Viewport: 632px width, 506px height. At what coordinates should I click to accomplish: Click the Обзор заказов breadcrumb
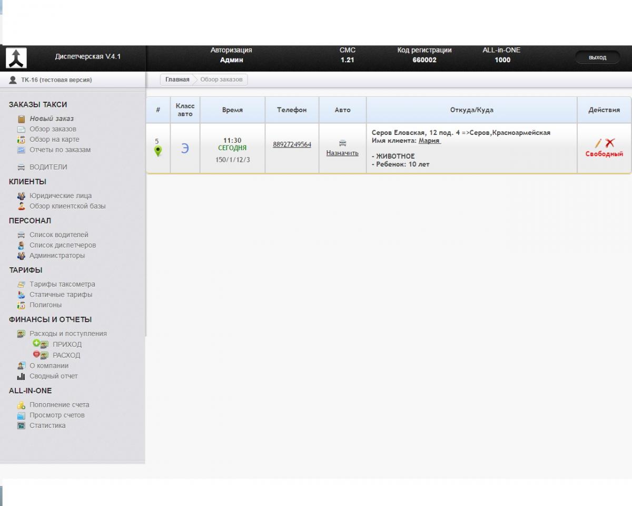221,80
